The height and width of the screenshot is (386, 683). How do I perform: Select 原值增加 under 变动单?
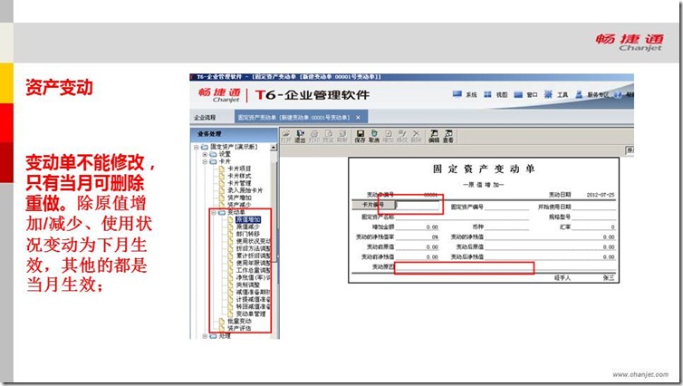point(248,219)
